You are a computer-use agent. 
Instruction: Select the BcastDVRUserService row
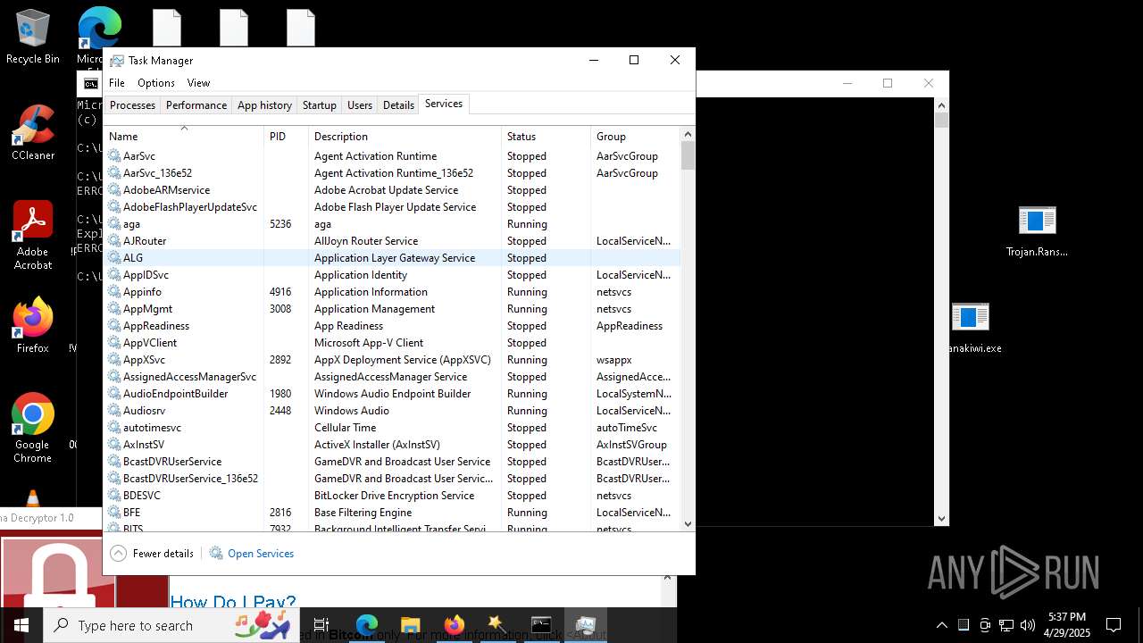click(x=392, y=461)
